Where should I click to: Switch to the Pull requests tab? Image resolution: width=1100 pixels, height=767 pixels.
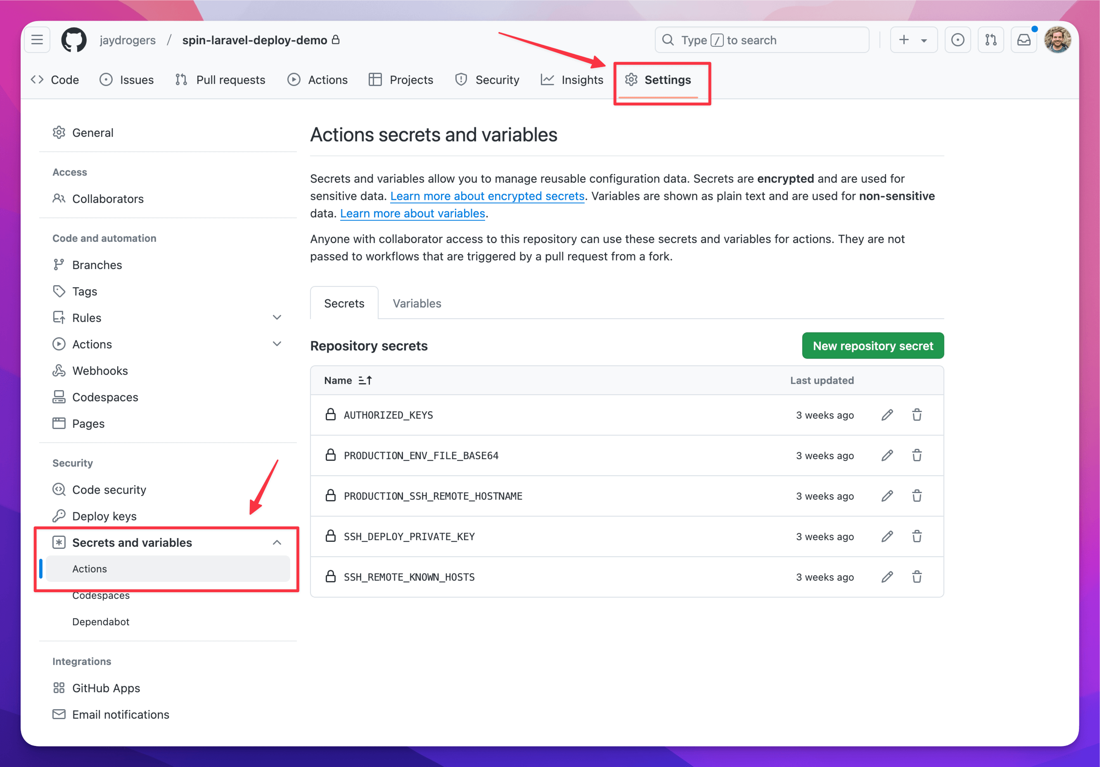(220, 80)
